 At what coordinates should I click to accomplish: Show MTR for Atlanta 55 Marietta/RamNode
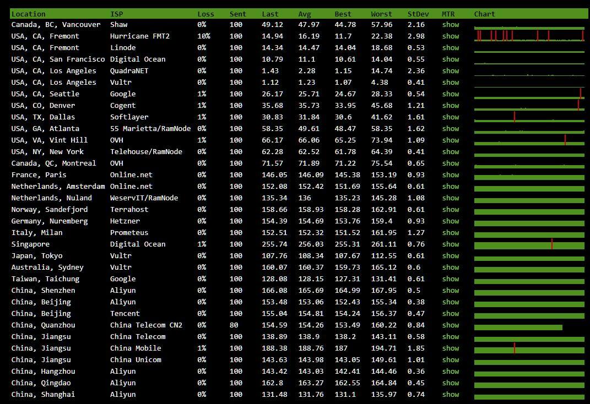(451, 129)
